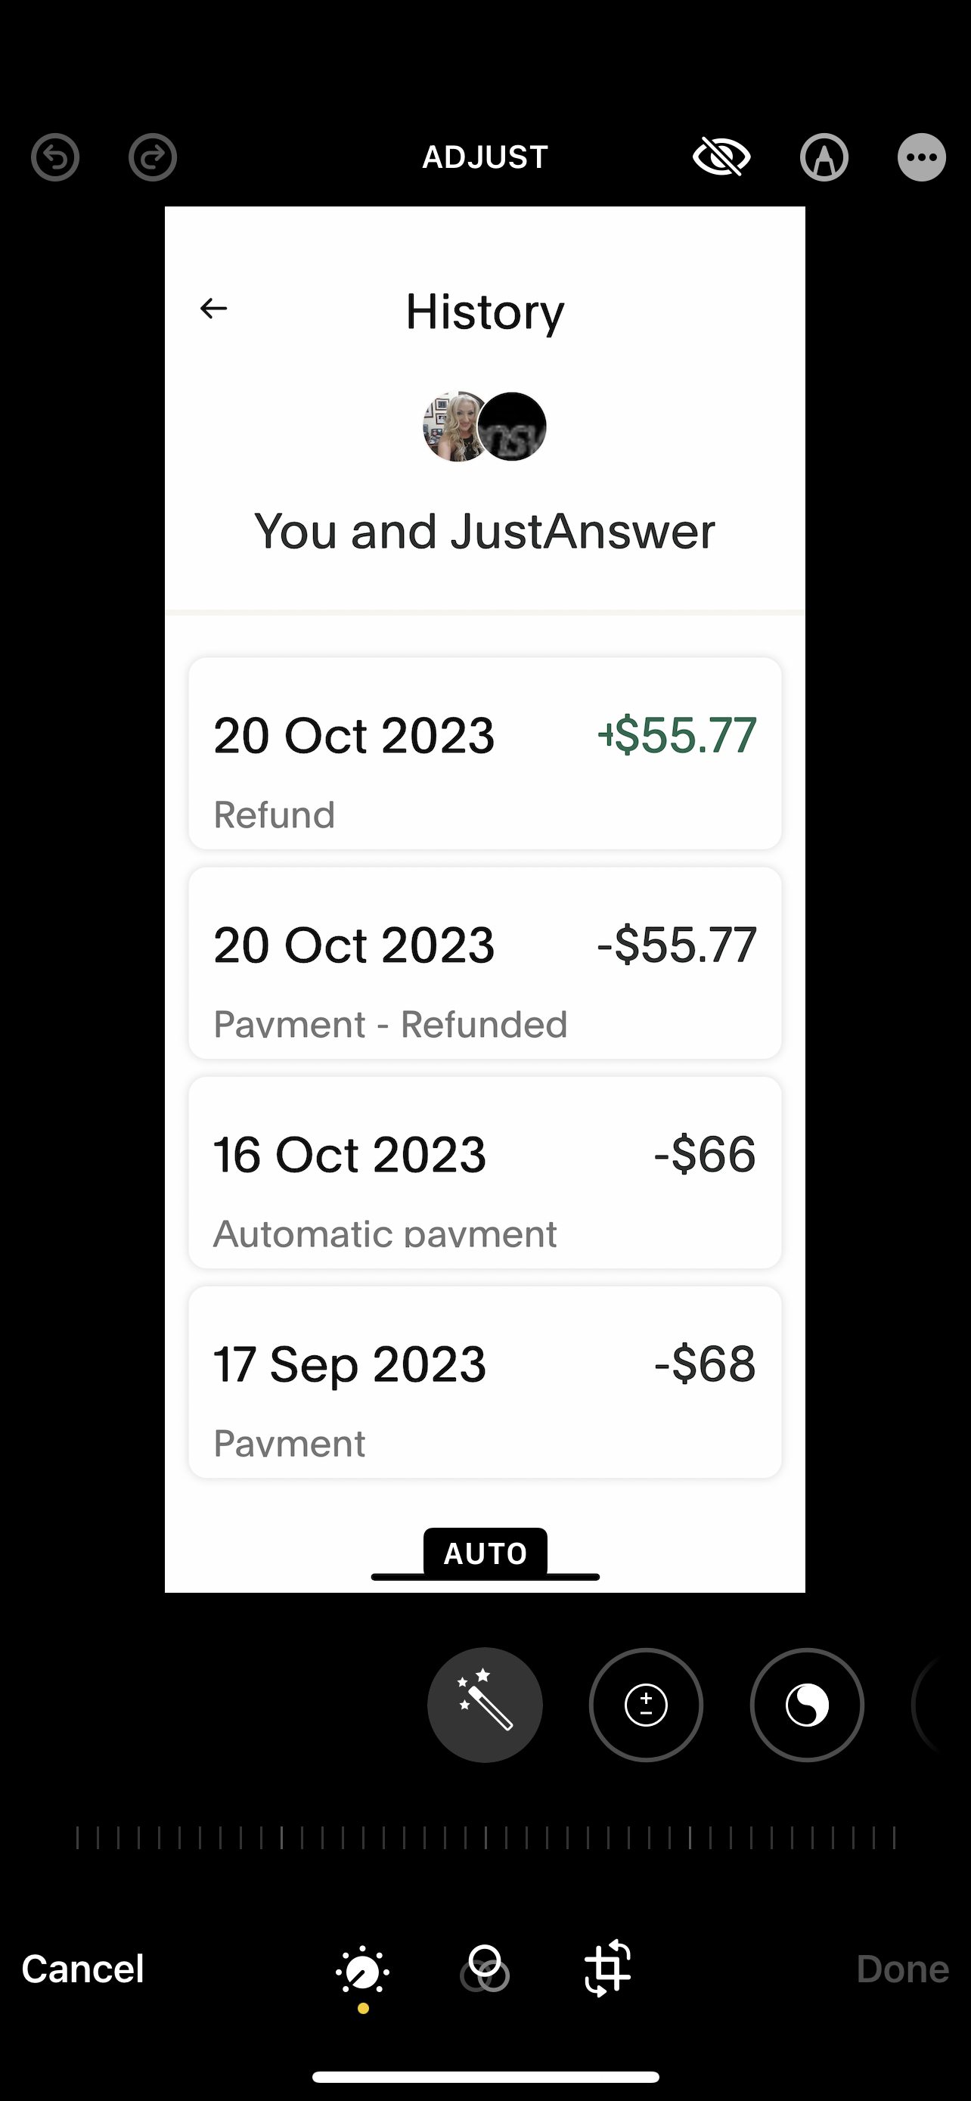This screenshot has height=2101, width=971.
Task: Tap the Payment - Refunded transaction card
Action: pos(485,964)
